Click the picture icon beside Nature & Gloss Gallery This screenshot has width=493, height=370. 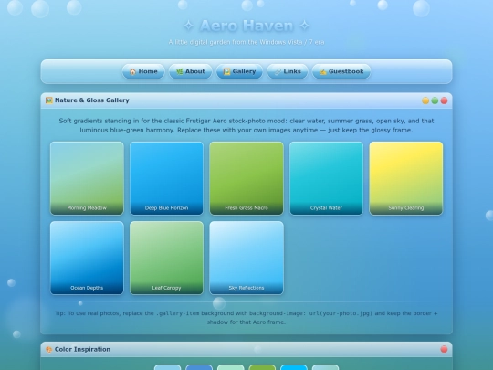tap(49, 100)
